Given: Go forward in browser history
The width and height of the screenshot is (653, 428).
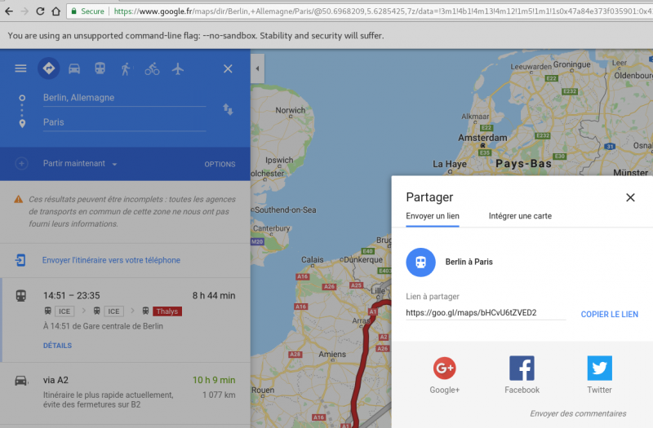Looking at the screenshot, I should pos(24,11).
